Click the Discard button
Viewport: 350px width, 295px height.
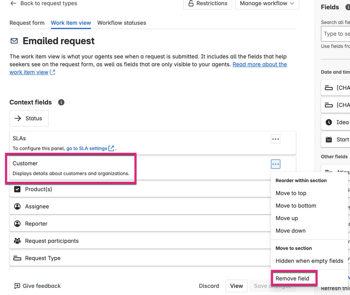[x=209, y=286]
